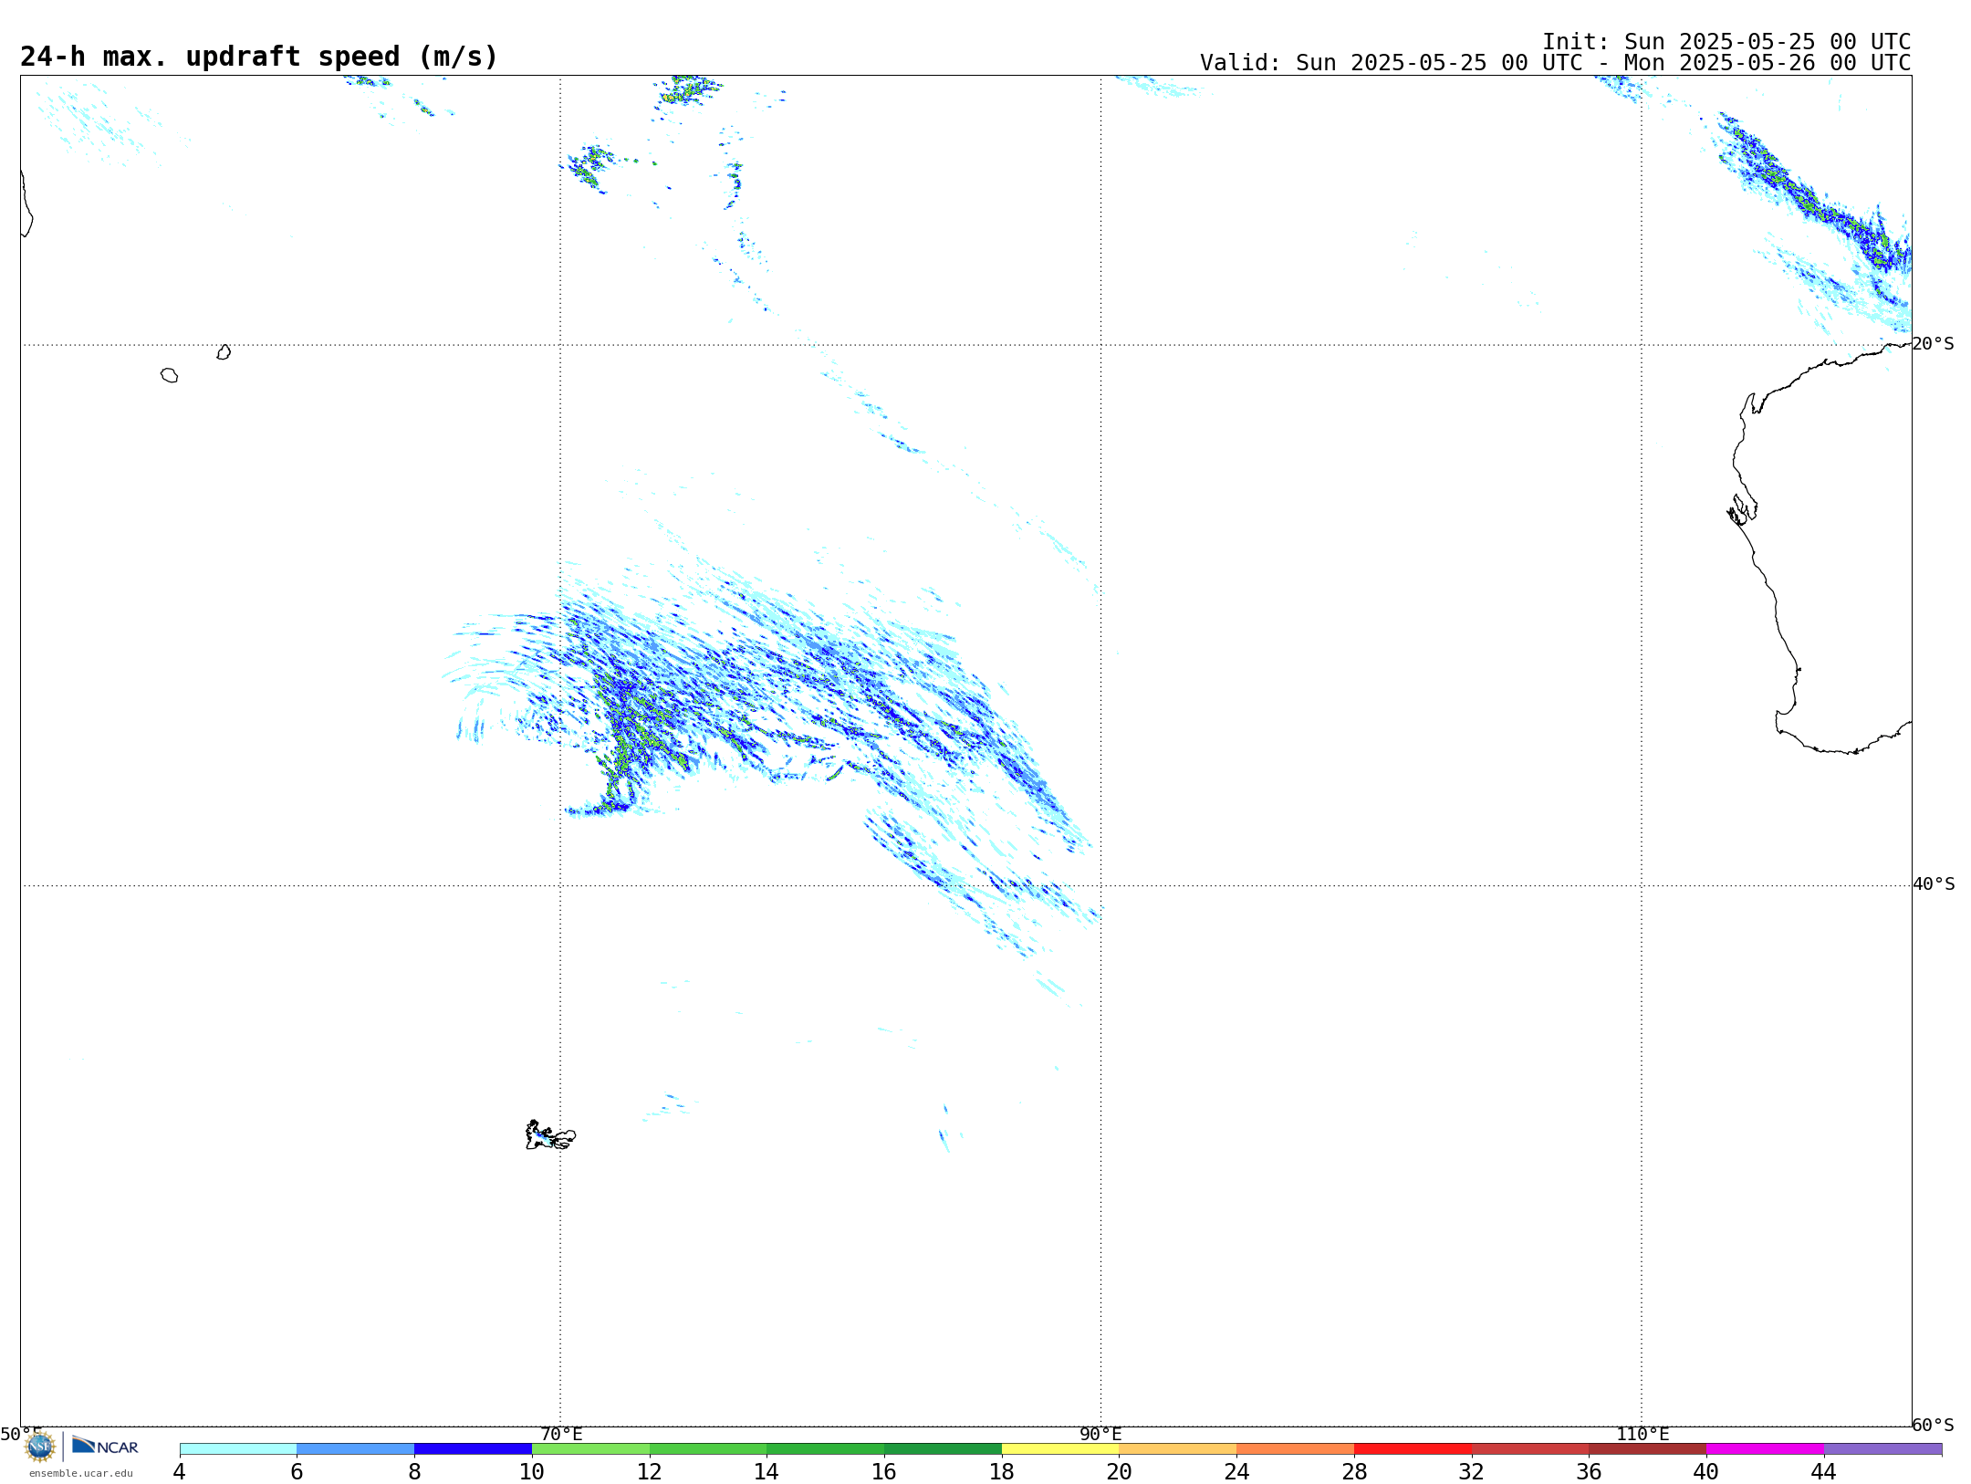The width and height of the screenshot is (1971, 1484).
Task: Select the light green 10-12 color swatch
Action: click(590, 1448)
